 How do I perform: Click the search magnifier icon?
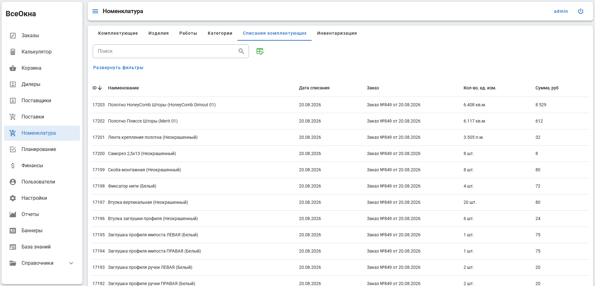pyautogui.click(x=241, y=51)
